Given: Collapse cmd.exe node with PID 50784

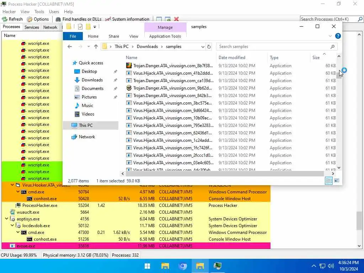Looking at the screenshot, I should pyautogui.click(x=18, y=192).
